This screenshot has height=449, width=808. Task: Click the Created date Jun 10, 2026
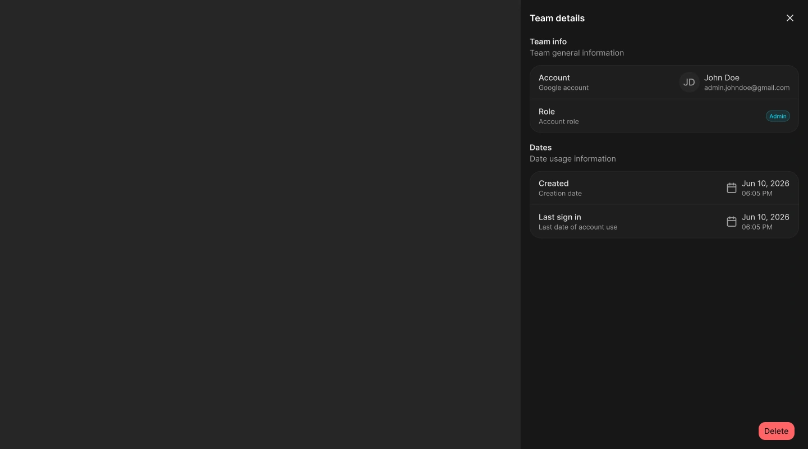765,183
